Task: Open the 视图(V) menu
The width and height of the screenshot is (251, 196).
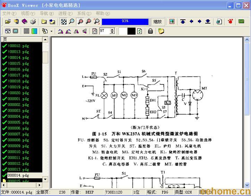Action: tap(28, 14)
